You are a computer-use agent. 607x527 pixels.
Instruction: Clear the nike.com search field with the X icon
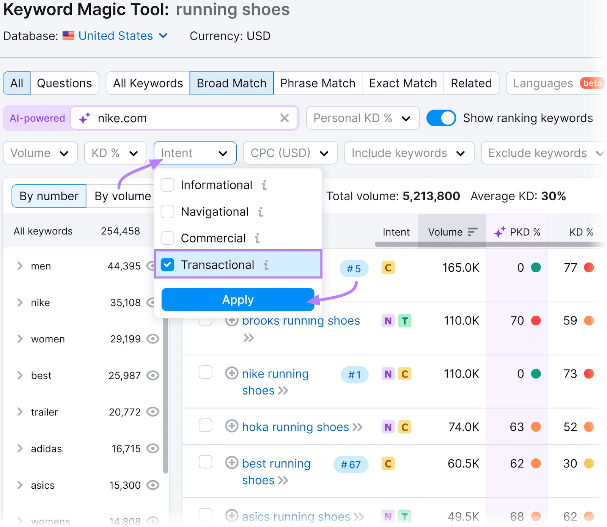[285, 118]
